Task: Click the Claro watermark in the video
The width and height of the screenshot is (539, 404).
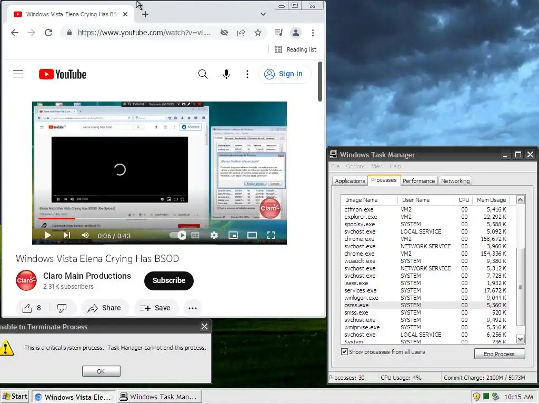Action: (x=270, y=208)
